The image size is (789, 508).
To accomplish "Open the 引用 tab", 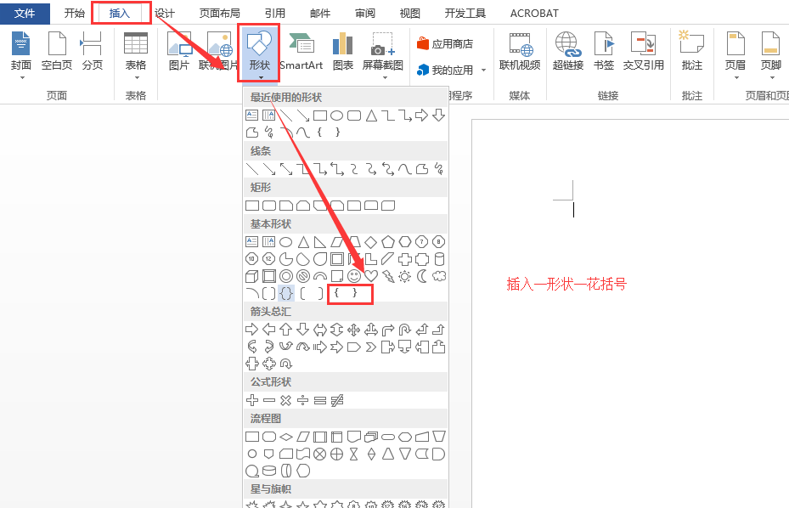I will point(274,13).
